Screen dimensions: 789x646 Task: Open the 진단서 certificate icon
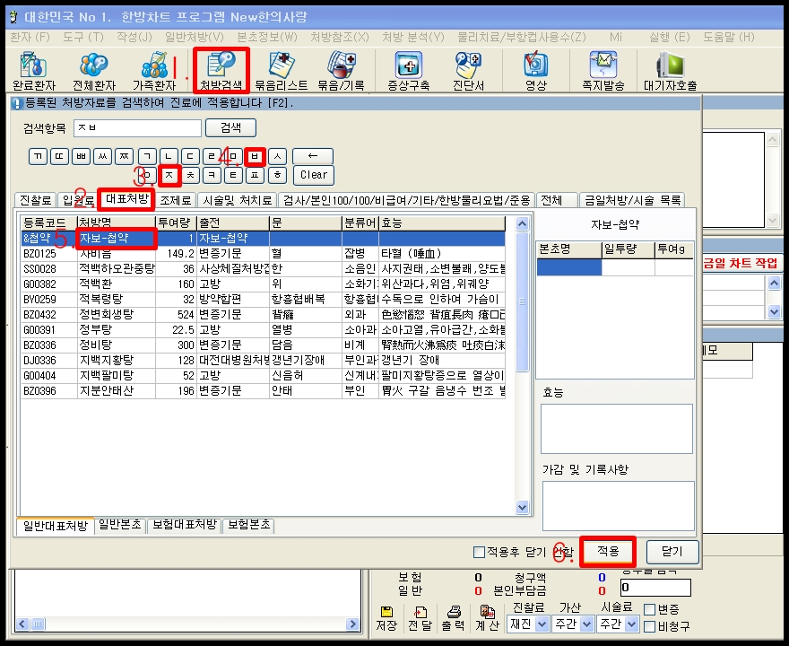click(x=467, y=70)
